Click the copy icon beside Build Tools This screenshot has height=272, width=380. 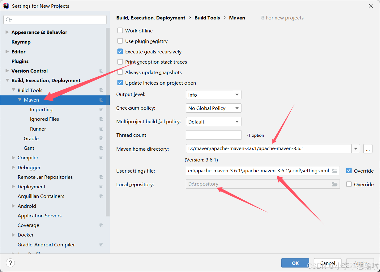click(101, 90)
